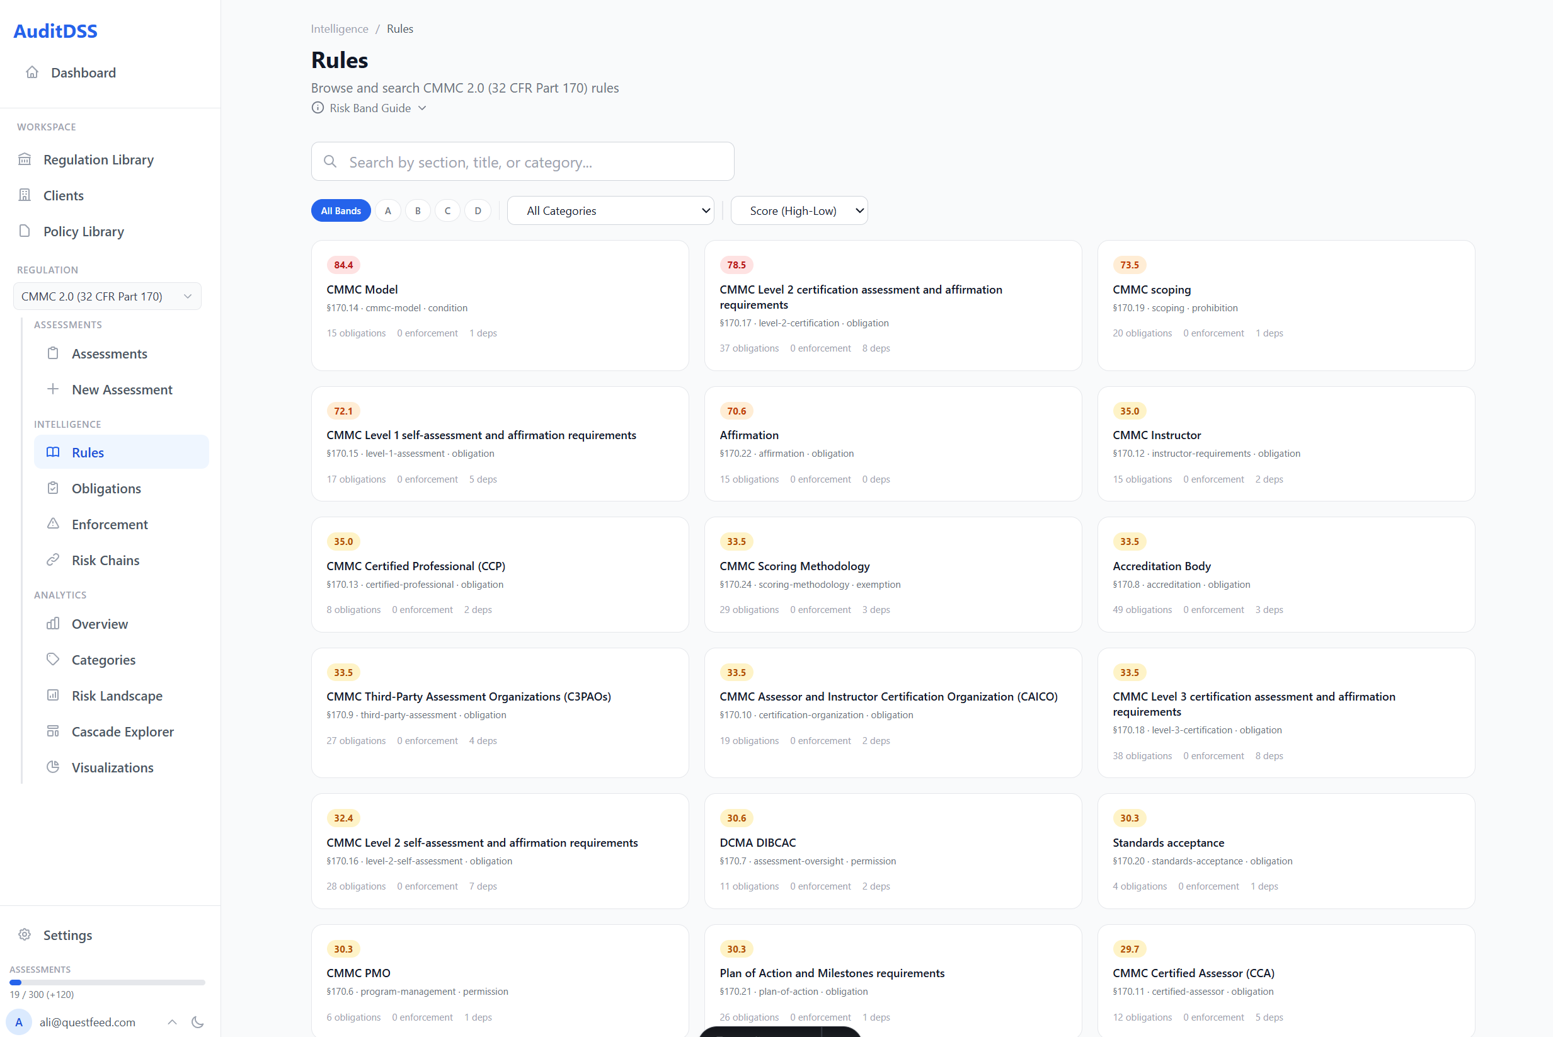
Task: Expand the Risk Band Guide
Action: 369,108
